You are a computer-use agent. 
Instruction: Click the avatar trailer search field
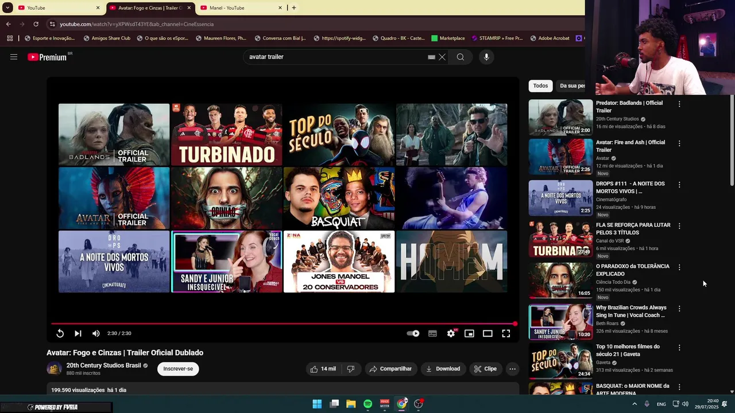point(336,57)
